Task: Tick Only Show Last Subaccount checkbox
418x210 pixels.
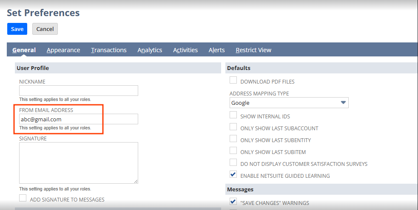Action: coord(233,127)
